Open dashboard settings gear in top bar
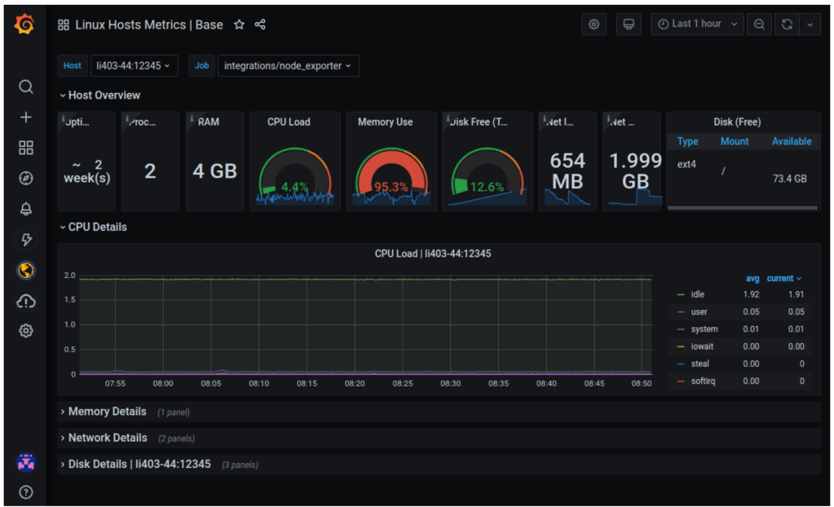 point(594,24)
